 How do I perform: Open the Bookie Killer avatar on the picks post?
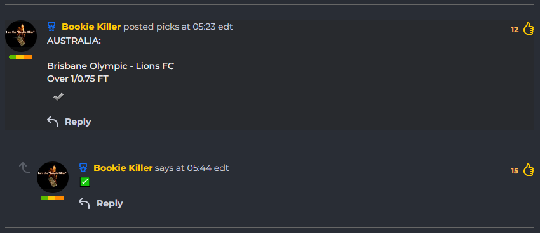coord(21,36)
